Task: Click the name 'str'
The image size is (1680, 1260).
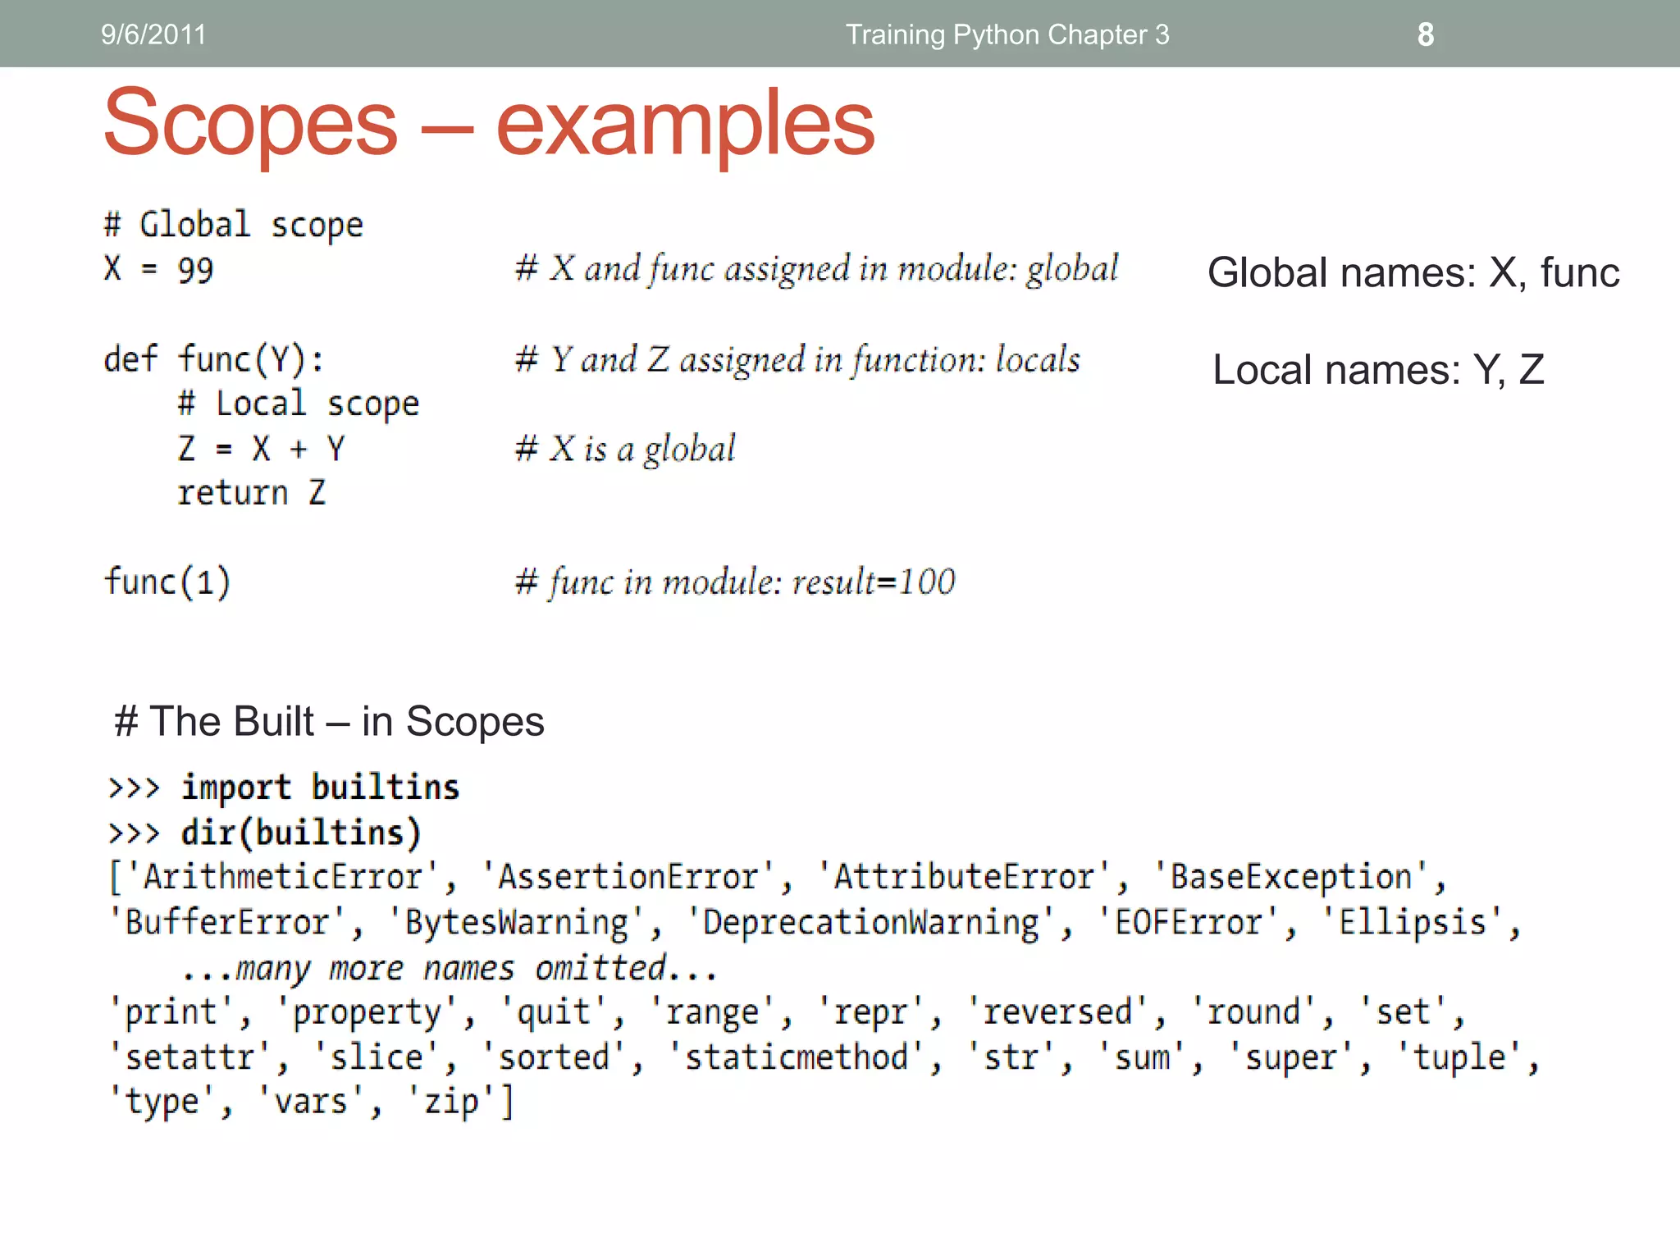Action: pyautogui.click(x=1011, y=1057)
